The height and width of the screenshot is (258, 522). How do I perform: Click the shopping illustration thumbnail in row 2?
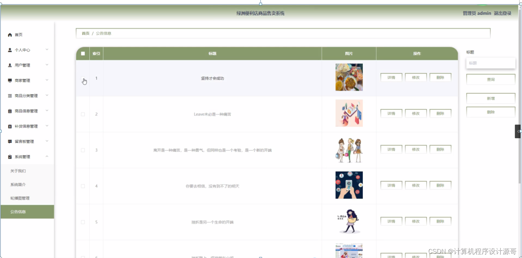point(349,113)
